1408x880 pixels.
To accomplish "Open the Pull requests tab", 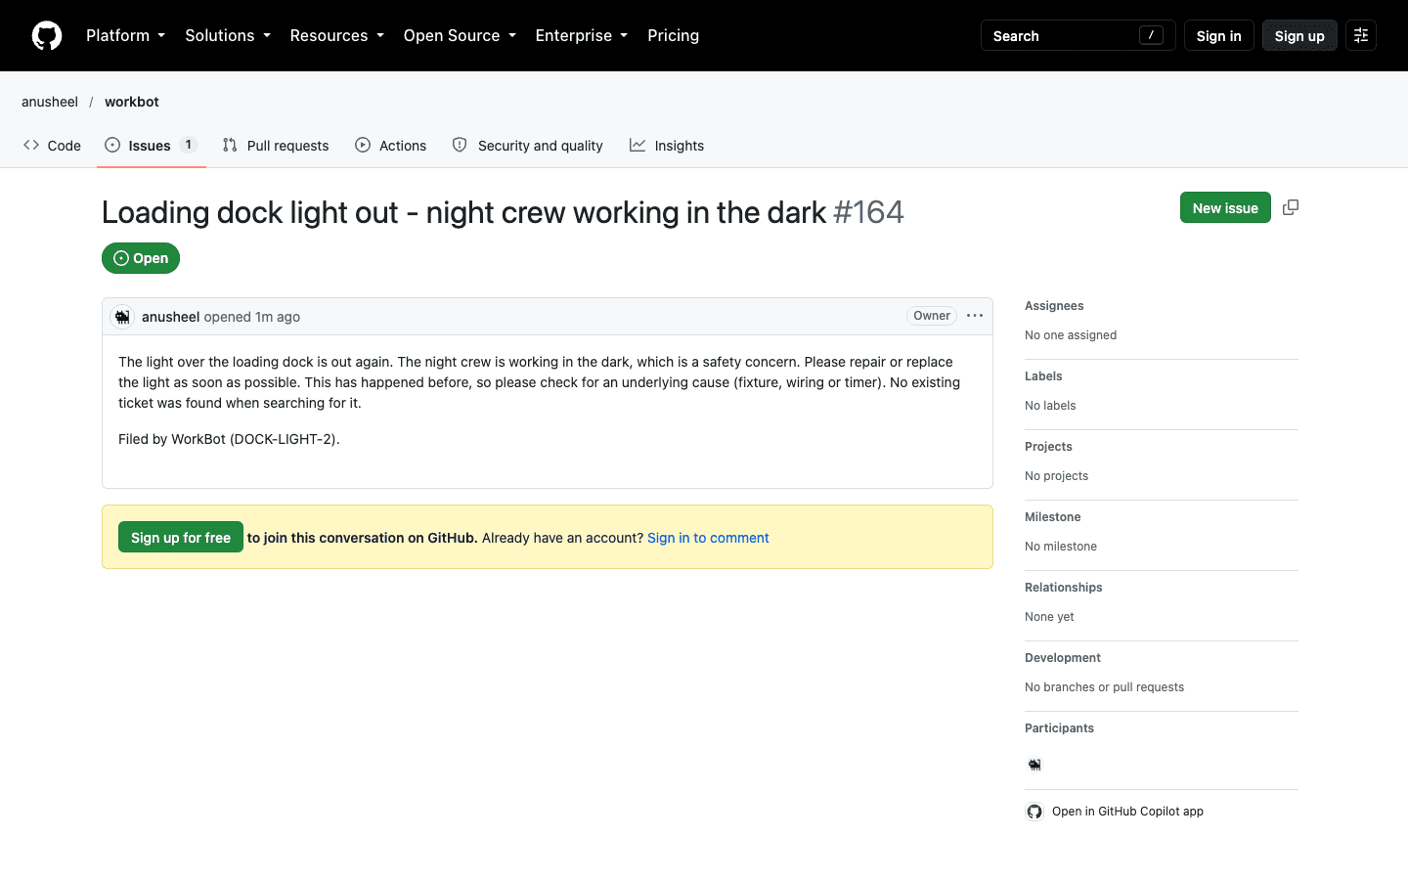I will [x=276, y=146].
